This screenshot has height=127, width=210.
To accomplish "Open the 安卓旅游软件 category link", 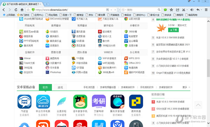I will click(x=166, y=87).
